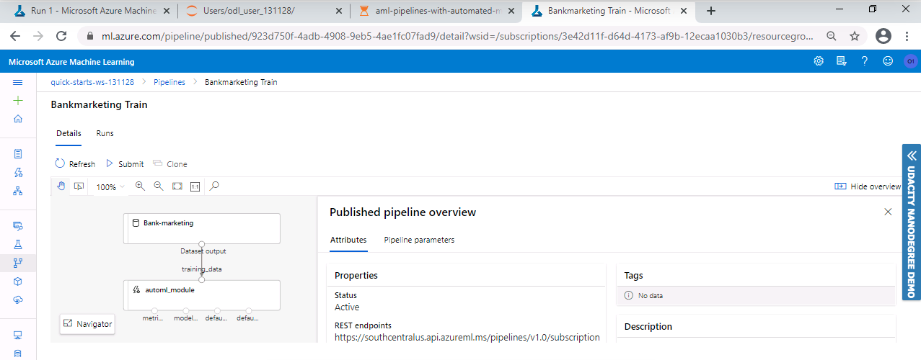The height and width of the screenshot is (360, 921).
Task: Click Active status text
Action: point(347,307)
